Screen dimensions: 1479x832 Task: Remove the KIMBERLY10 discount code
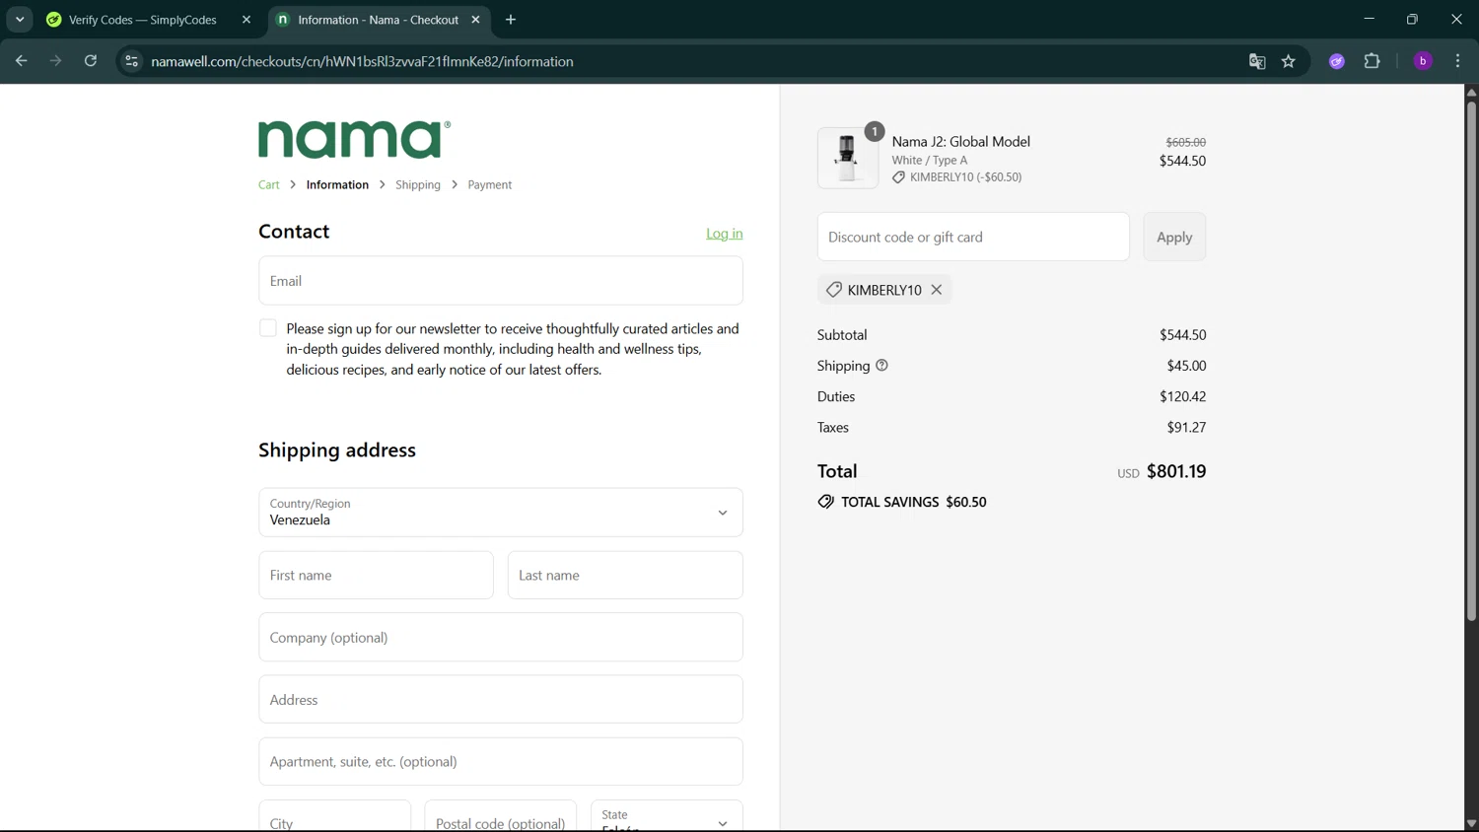pos(937,290)
